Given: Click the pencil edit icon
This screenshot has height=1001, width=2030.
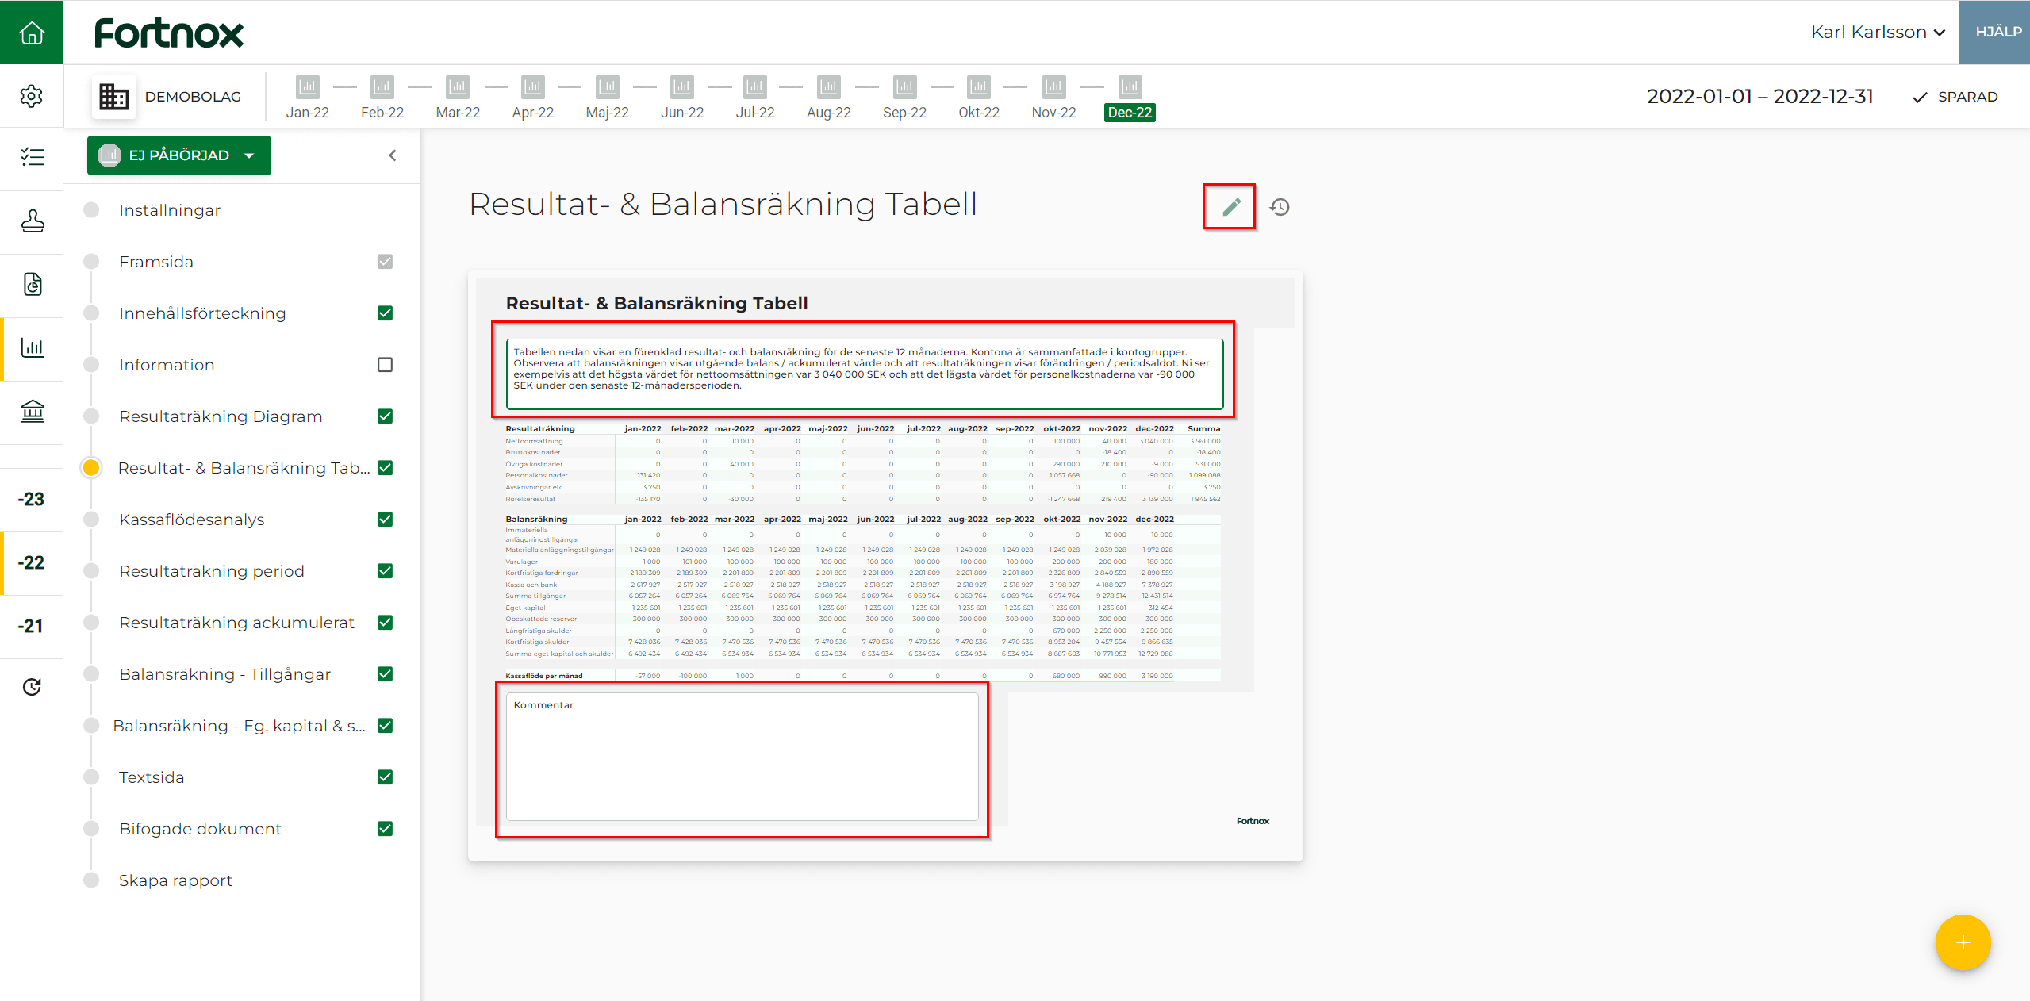Looking at the screenshot, I should (x=1230, y=207).
